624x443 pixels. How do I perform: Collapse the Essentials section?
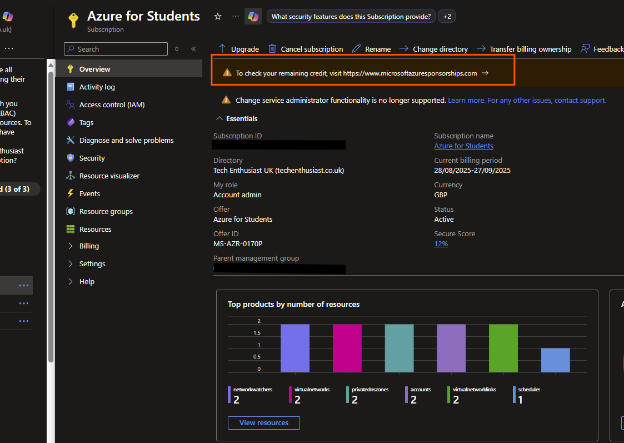click(219, 118)
